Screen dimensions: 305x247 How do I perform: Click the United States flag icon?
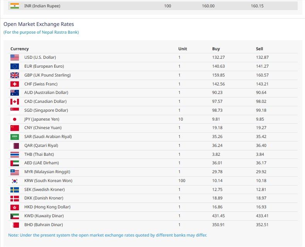point(15,58)
